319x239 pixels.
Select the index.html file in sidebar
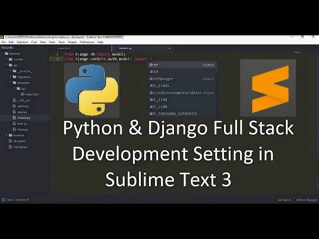click(x=32, y=94)
